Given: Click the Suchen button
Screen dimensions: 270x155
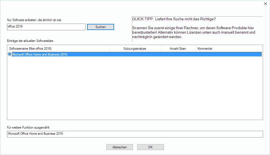Looking at the screenshot, I should click(x=100, y=27).
